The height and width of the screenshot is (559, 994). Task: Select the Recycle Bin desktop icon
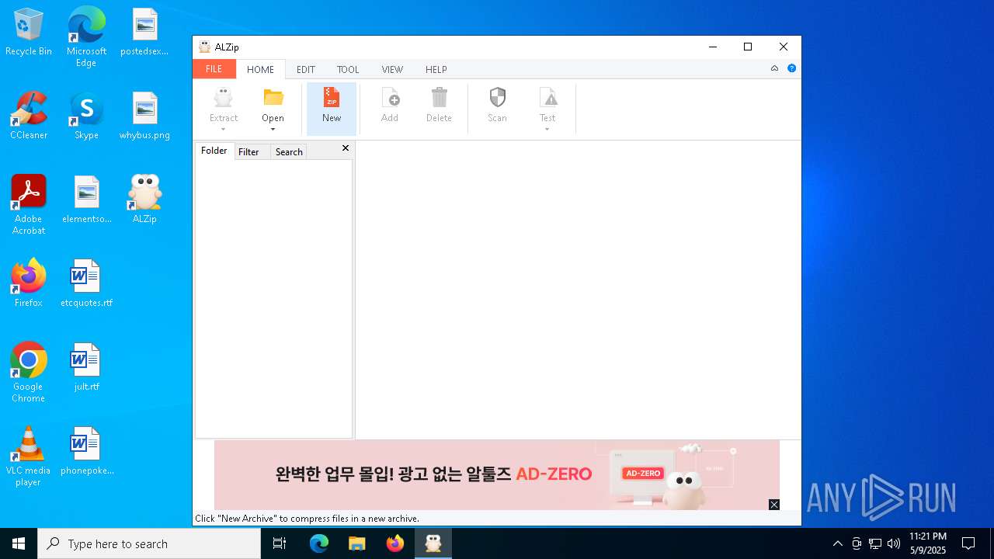(x=29, y=33)
